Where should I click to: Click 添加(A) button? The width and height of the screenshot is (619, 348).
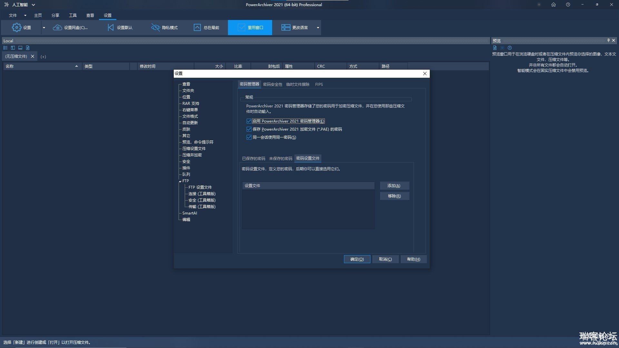[x=394, y=186]
